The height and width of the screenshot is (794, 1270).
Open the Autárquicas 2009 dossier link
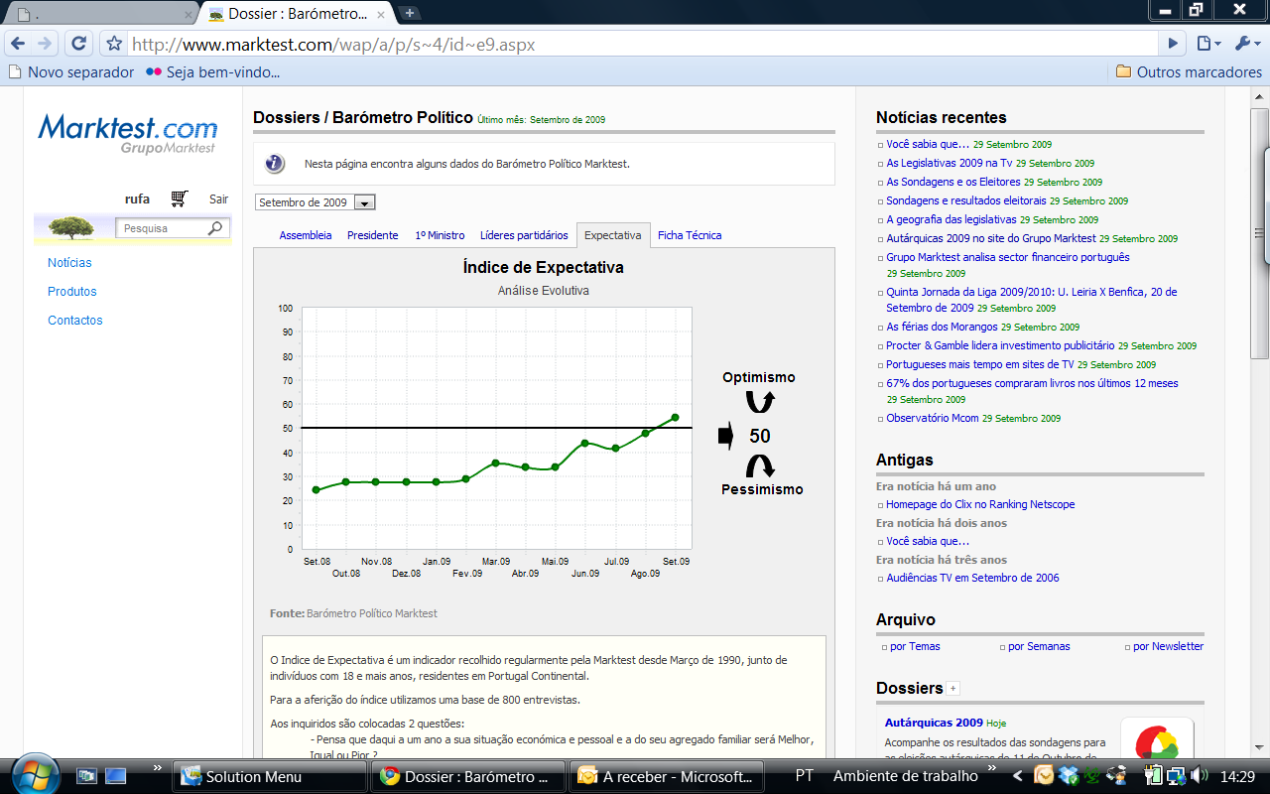(934, 723)
